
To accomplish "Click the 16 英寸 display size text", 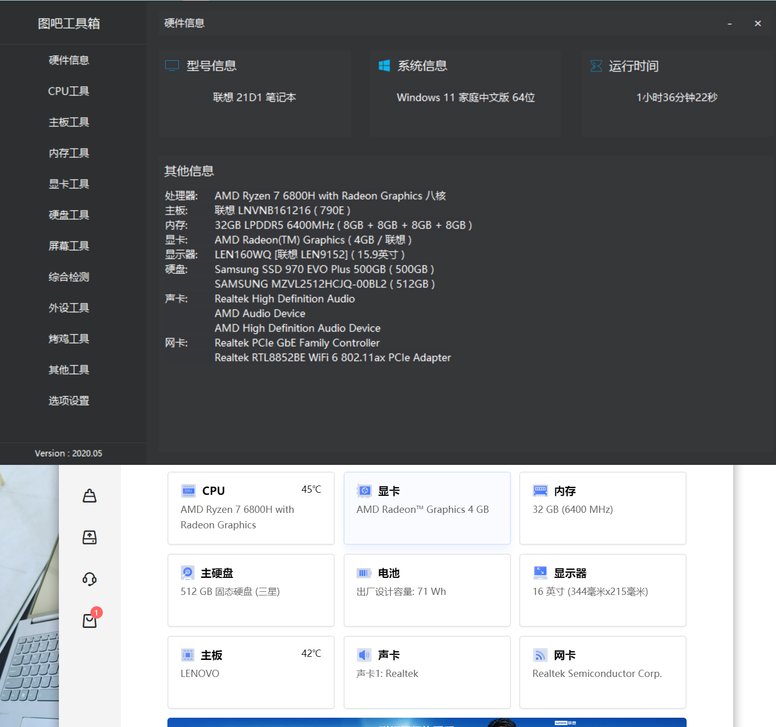I will click(590, 592).
